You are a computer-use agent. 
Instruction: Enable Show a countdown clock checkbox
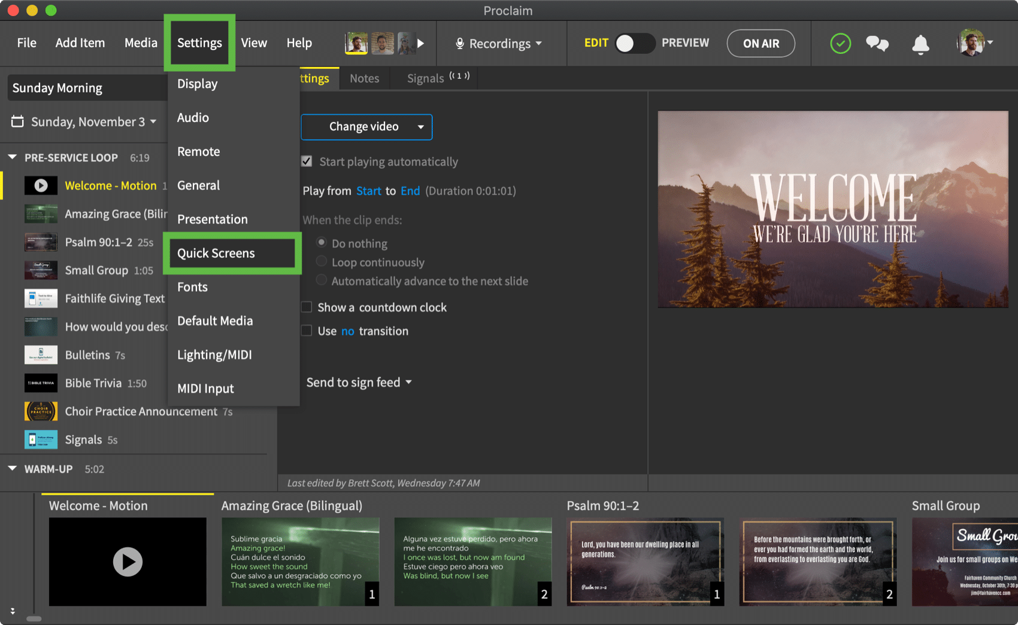coord(307,307)
